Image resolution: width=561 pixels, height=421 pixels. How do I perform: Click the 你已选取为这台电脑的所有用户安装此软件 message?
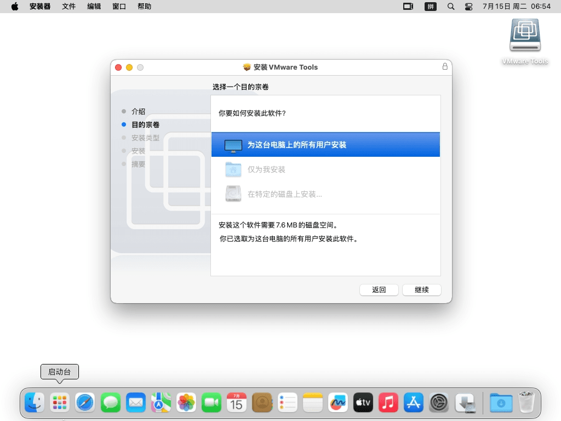pos(289,239)
